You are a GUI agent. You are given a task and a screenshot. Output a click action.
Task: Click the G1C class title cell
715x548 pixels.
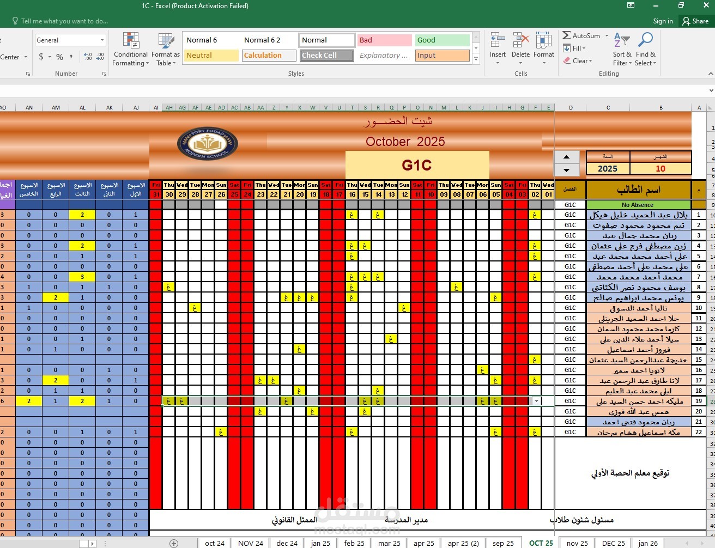pos(417,165)
